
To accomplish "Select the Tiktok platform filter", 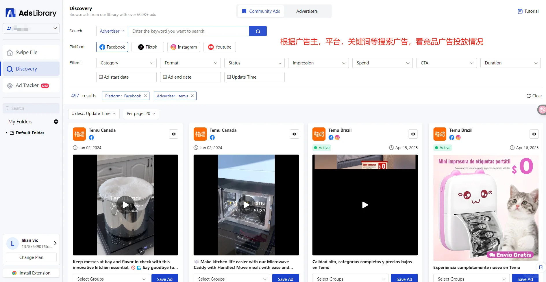I will (x=148, y=47).
